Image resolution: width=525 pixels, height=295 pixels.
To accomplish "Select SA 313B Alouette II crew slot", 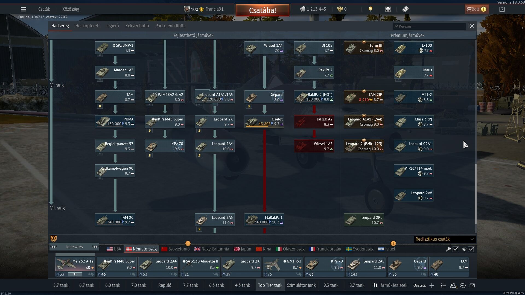I will pos(200,267).
